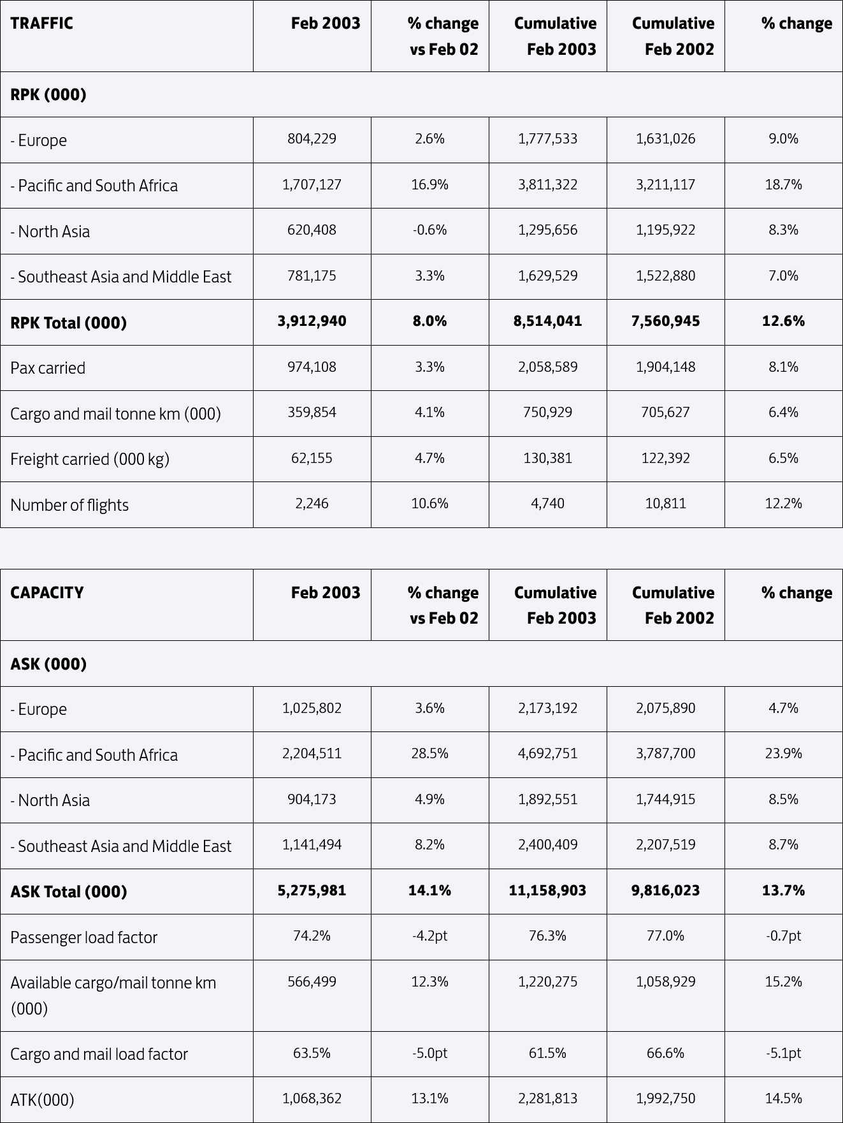Click the CAPACITY table header

pos(47,592)
